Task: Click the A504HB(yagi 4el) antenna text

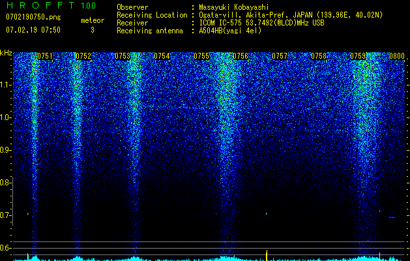Action: (x=230, y=31)
